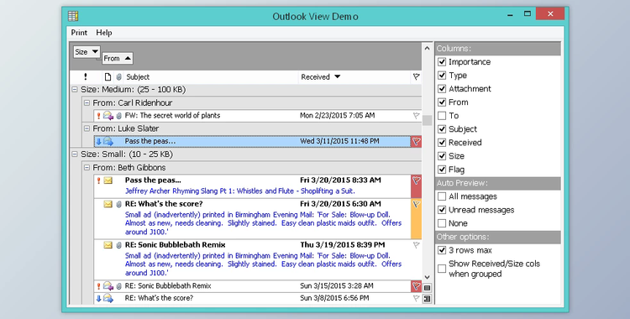Click the envelope icon on RE: What's the score? 6:30 AM
Image resolution: width=630 pixels, height=319 pixels.
108,204
